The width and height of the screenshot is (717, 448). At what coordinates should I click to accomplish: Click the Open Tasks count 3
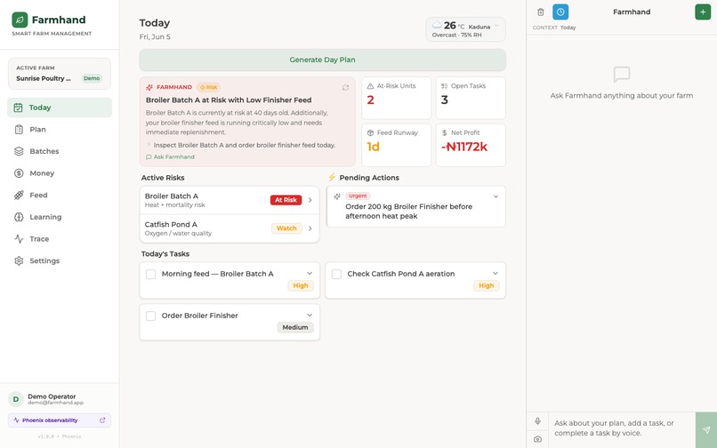[x=445, y=100]
